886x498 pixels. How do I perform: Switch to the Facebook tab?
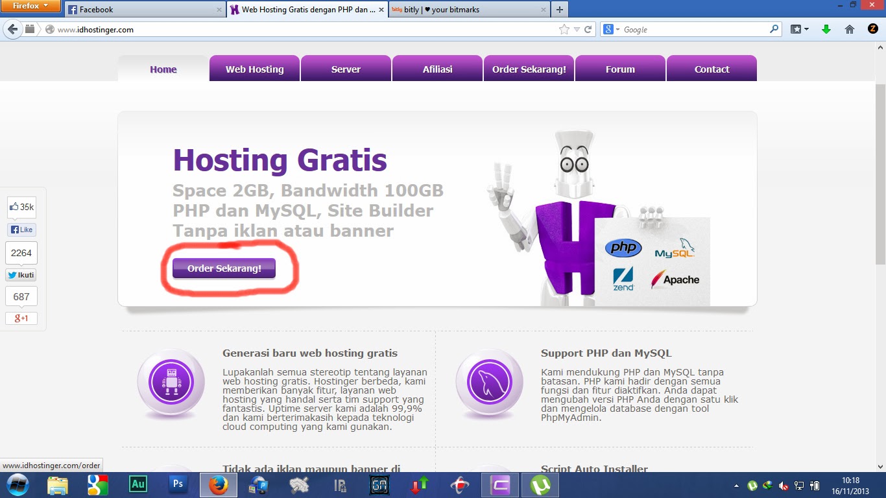145,10
